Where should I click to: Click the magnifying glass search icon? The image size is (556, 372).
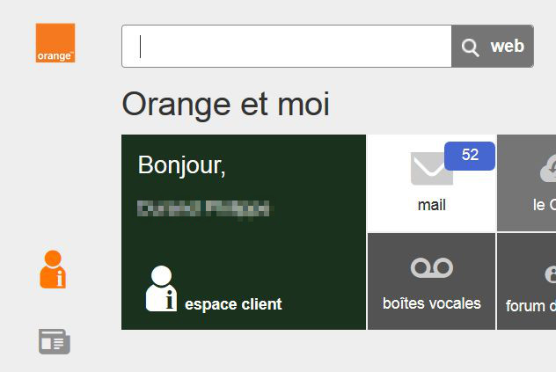click(471, 47)
